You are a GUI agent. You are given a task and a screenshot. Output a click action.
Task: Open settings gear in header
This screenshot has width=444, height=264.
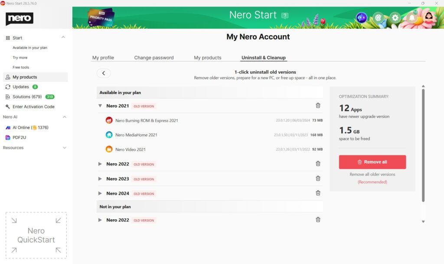[395, 17]
